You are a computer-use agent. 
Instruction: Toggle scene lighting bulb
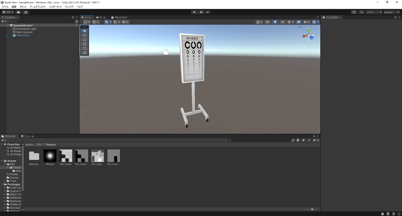275,22
